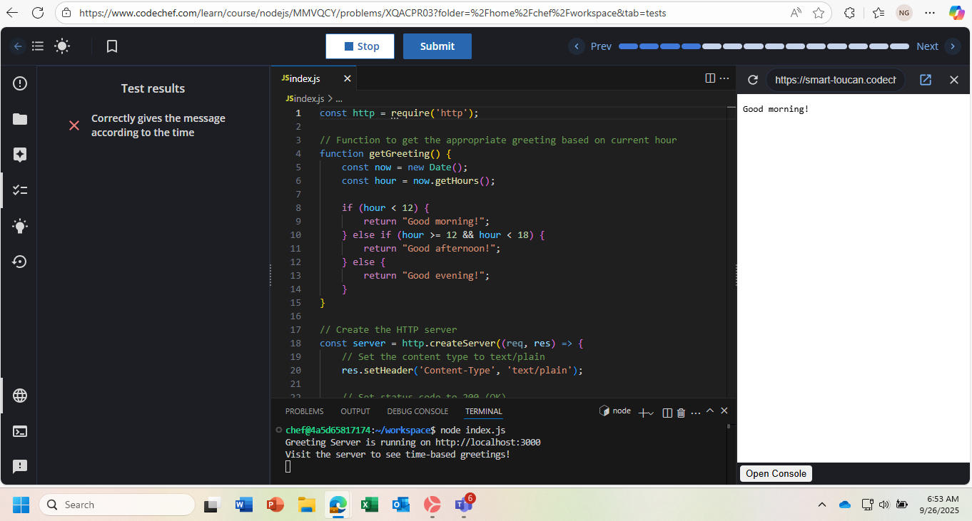Close the preview pane
This screenshot has width=972, height=521.
[x=953, y=80]
